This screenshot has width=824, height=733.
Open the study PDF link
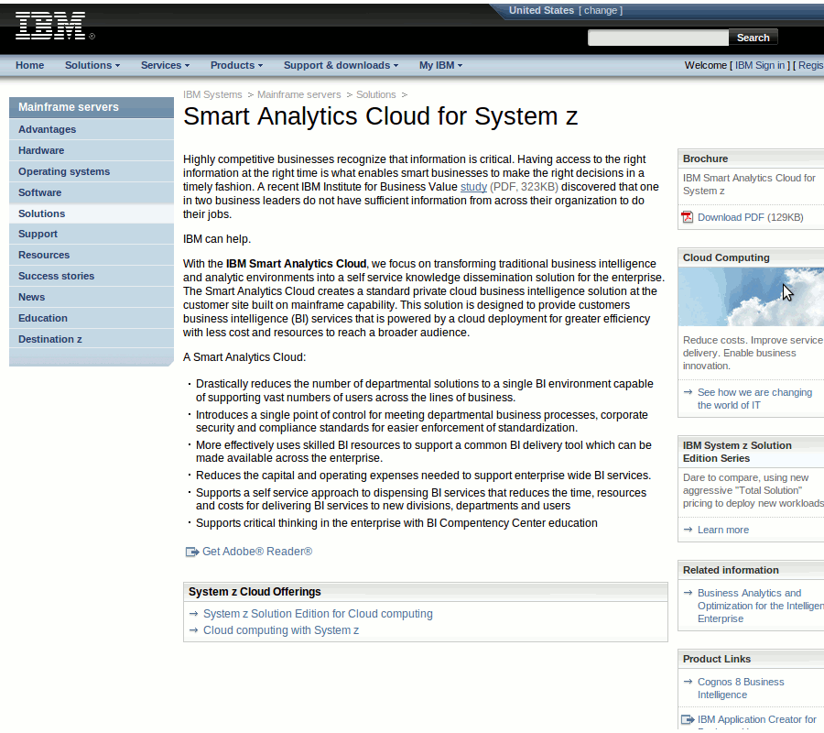[473, 187]
